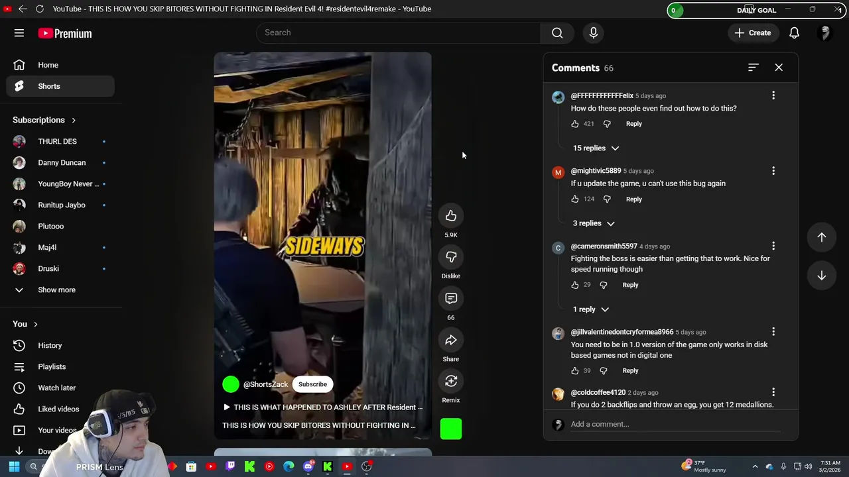Click the Create button
Image resolution: width=849 pixels, height=477 pixels.
point(753,32)
